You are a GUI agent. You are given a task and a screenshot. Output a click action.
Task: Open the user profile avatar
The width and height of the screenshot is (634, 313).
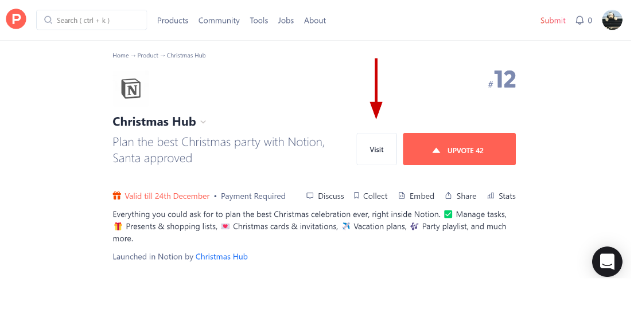point(612,20)
